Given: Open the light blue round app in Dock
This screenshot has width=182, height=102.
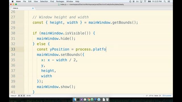Looking at the screenshot, I should pyautogui.click(x=99, y=99).
